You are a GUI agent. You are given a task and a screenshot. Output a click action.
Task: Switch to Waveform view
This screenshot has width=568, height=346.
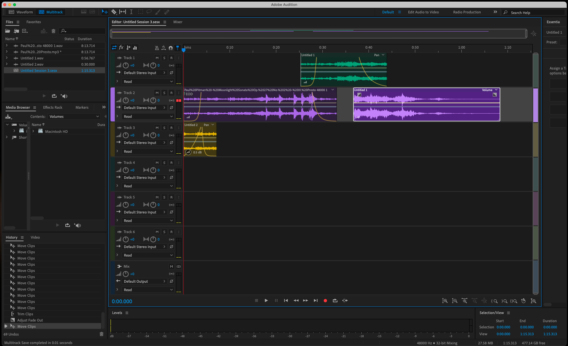tap(21, 12)
